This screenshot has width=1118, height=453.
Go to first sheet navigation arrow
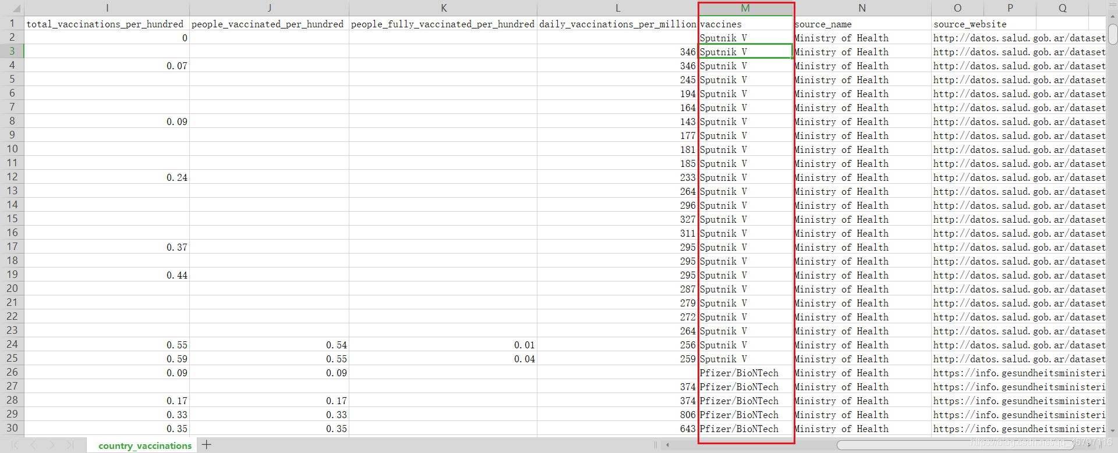(16, 445)
